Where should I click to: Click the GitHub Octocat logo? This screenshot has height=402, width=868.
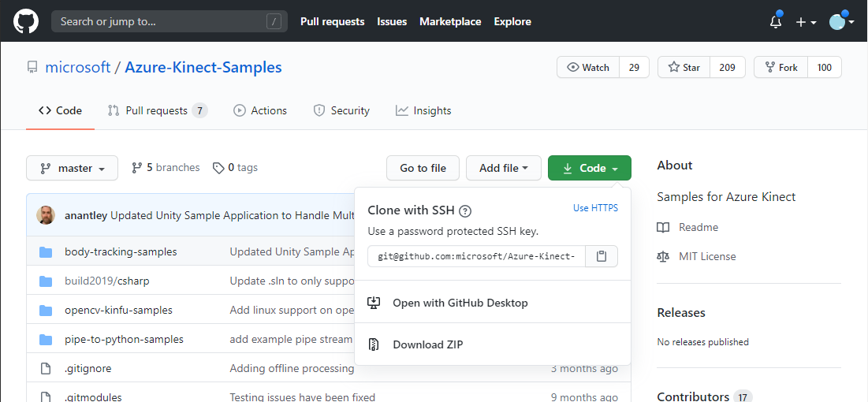(26, 21)
